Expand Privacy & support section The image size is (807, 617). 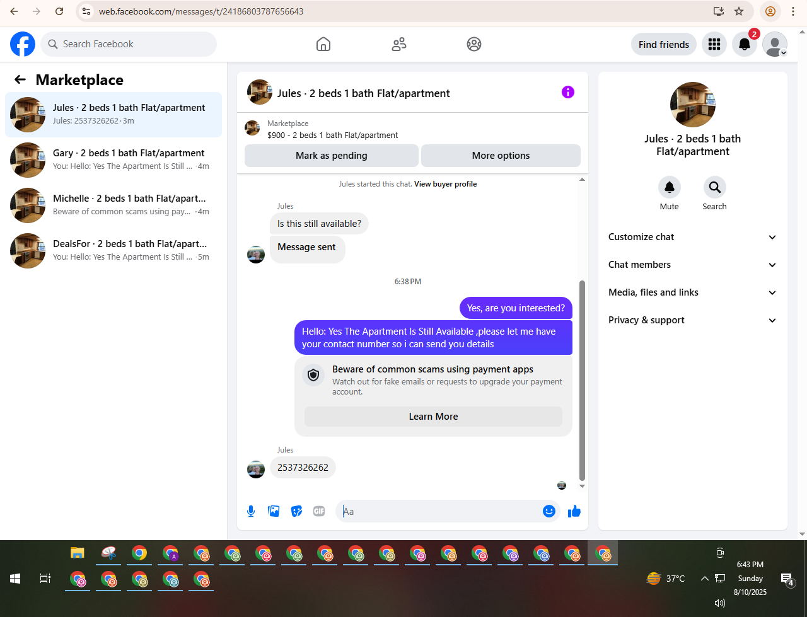click(x=693, y=320)
